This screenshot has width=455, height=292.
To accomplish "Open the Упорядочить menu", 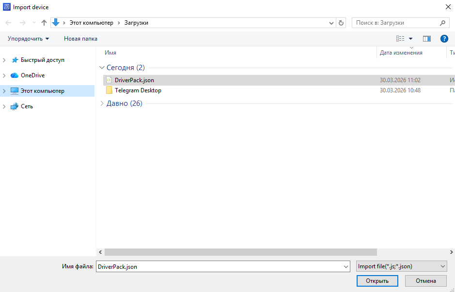I will pyautogui.click(x=28, y=39).
